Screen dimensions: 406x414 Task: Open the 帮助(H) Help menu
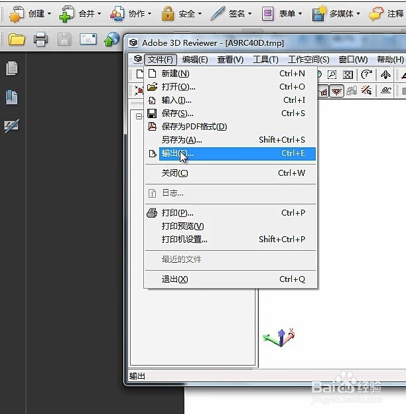(391, 60)
